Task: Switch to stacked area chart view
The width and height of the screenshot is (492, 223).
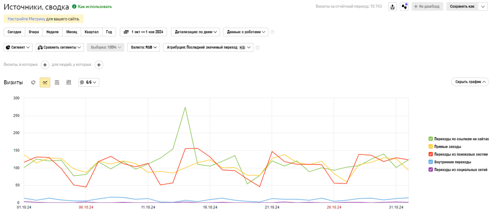Action: point(57,82)
